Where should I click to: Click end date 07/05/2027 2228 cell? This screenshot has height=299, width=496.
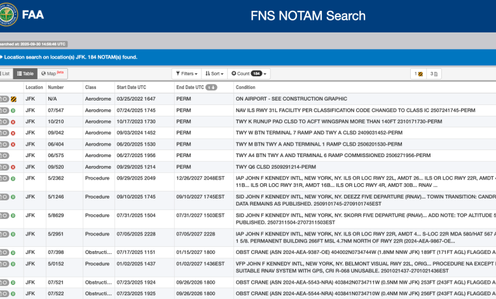[195, 234]
